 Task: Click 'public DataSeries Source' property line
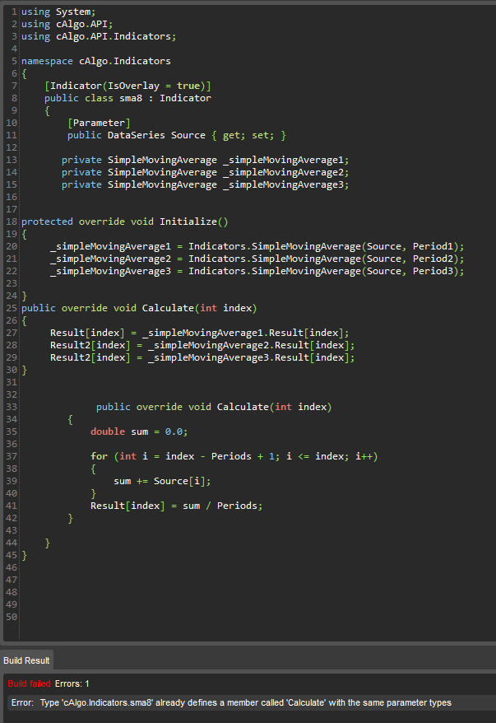click(x=176, y=135)
